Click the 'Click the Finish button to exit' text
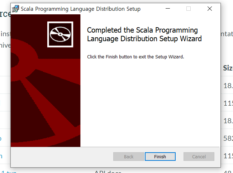233x173 pixels. [x=135, y=57]
